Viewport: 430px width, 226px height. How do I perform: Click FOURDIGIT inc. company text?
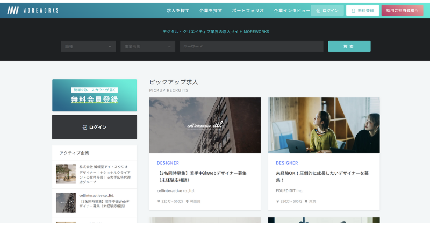tap(289, 190)
